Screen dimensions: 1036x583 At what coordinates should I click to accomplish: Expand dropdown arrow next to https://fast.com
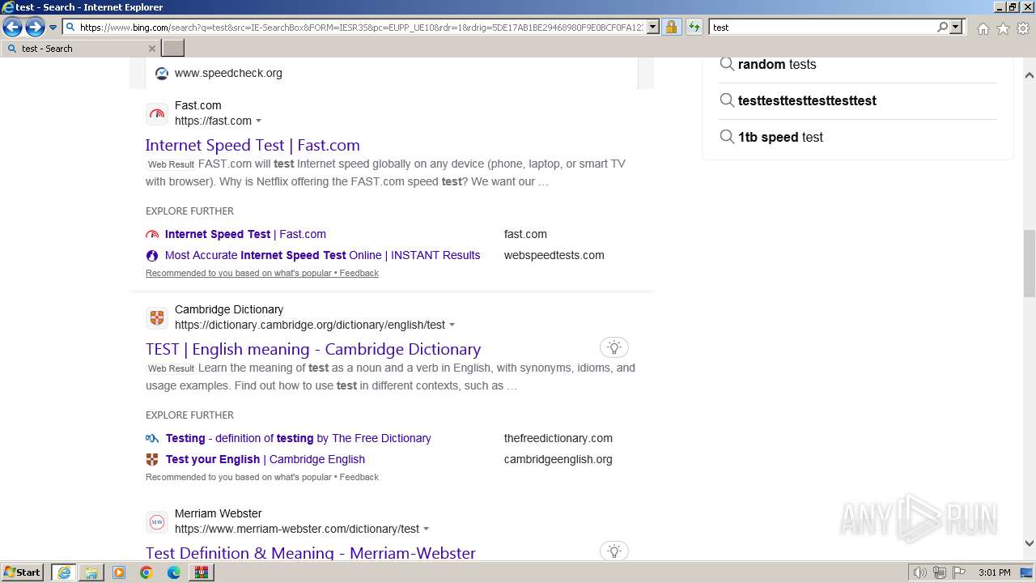point(258,121)
